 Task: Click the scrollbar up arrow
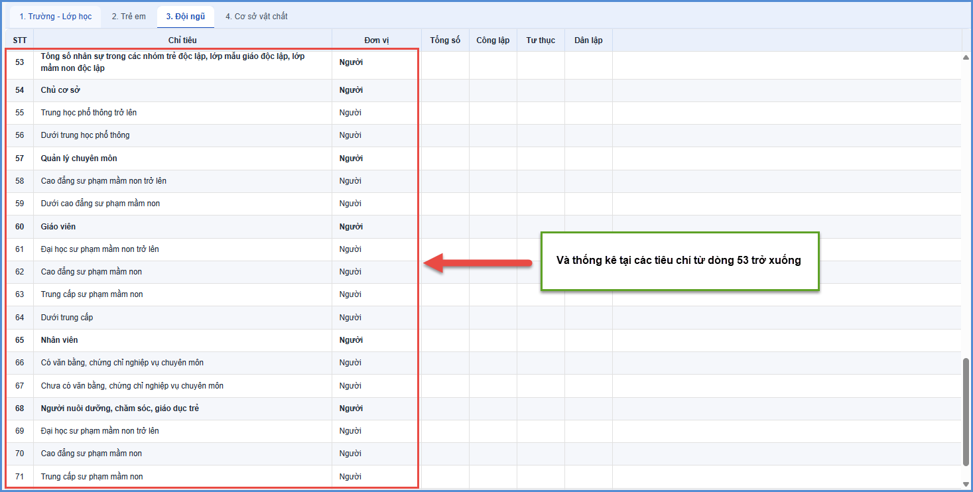click(x=966, y=57)
